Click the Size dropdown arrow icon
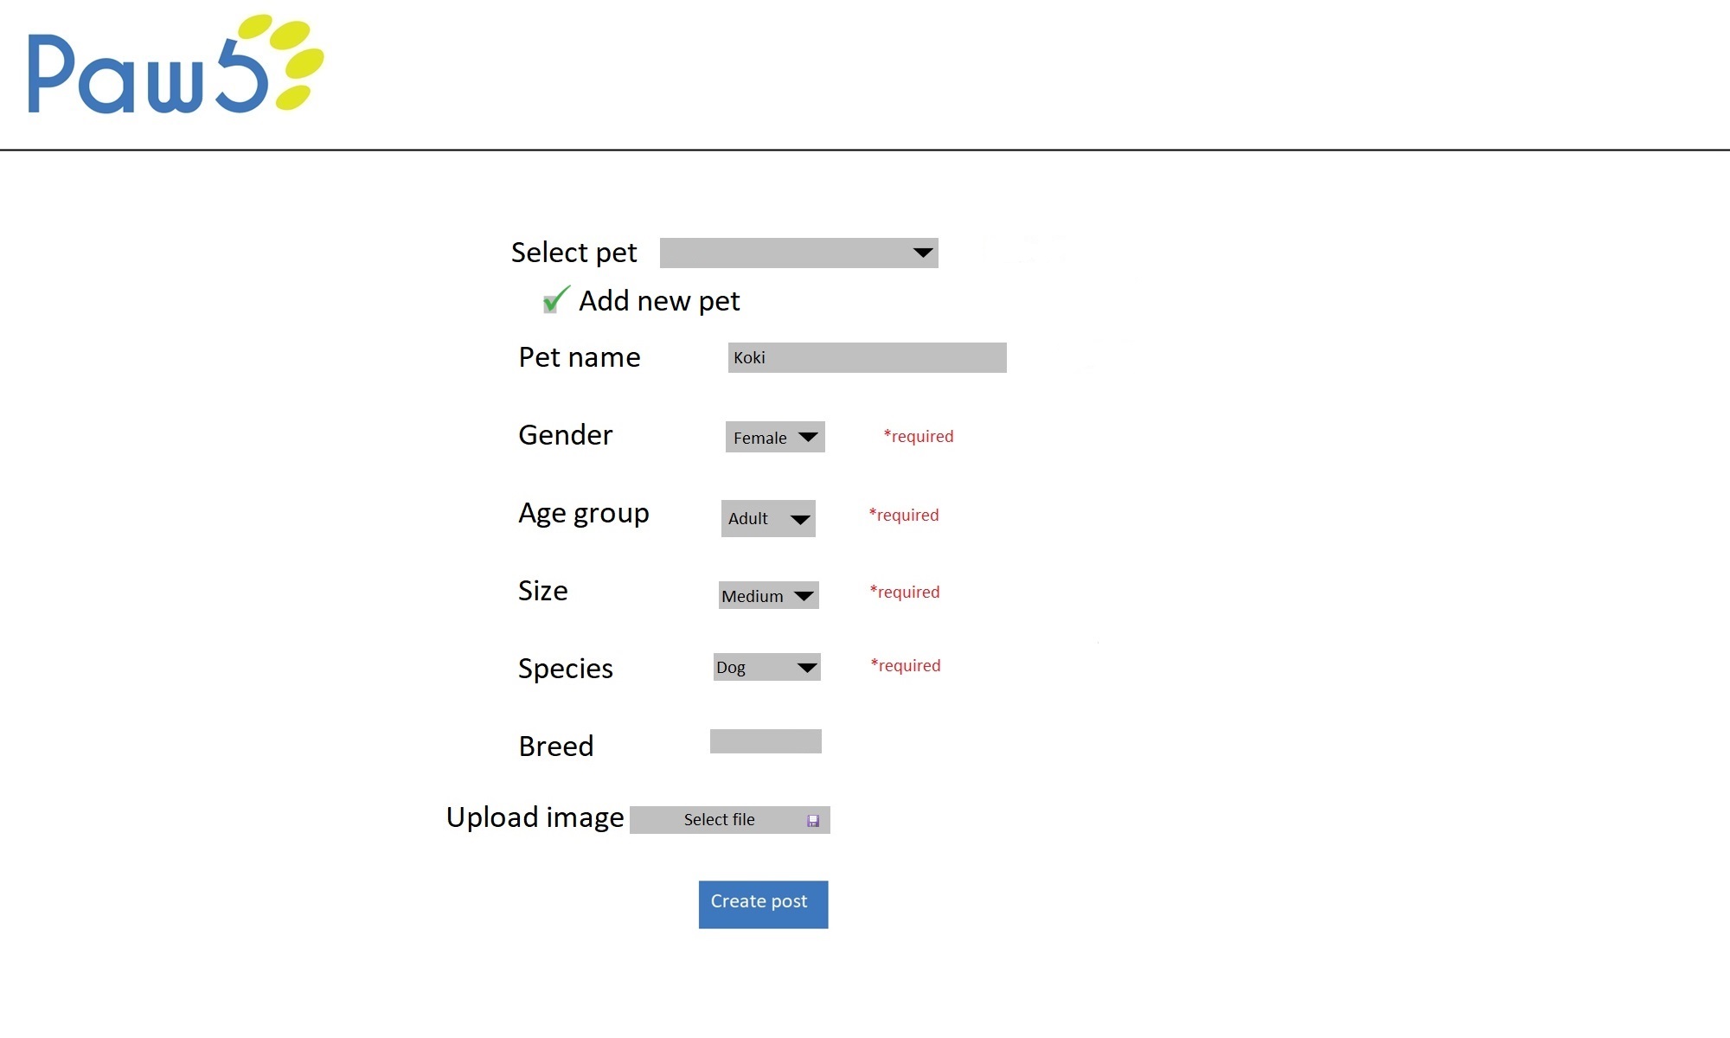The width and height of the screenshot is (1730, 1038). (804, 595)
